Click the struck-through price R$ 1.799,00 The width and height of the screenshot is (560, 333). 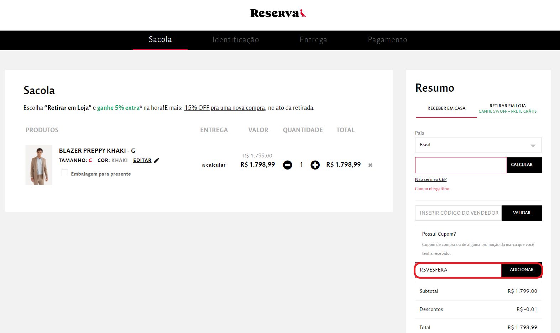coord(257,156)
